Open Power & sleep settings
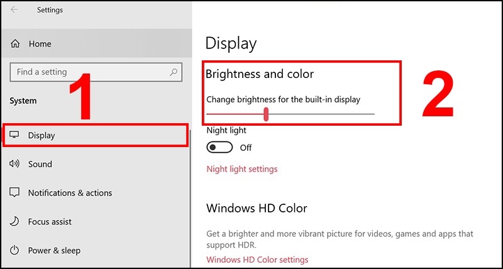The width and height of the screenshot is (503, 269). (x=95, y=250)
